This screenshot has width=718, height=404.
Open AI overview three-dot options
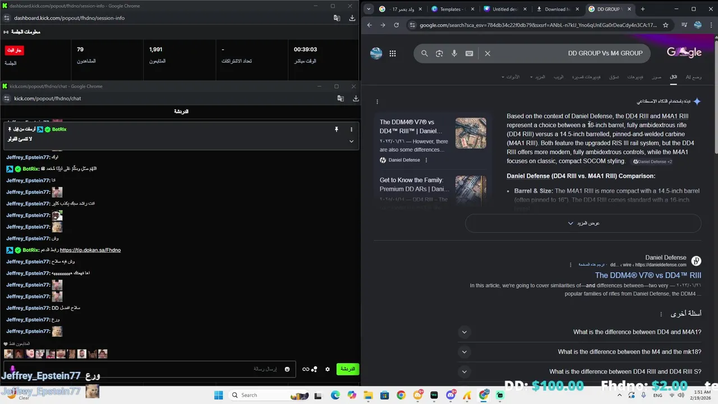(378, 102)
